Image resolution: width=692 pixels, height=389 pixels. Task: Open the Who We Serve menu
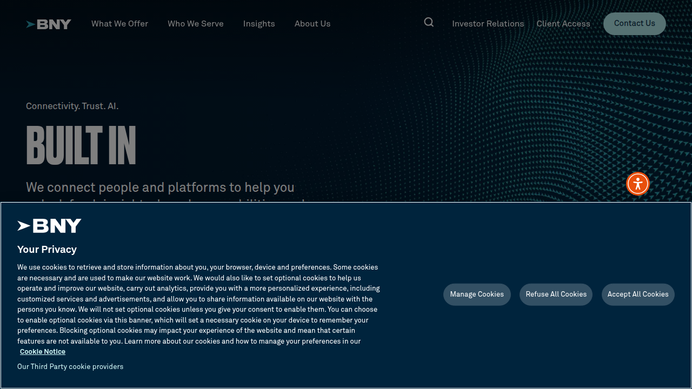[196, 24]
